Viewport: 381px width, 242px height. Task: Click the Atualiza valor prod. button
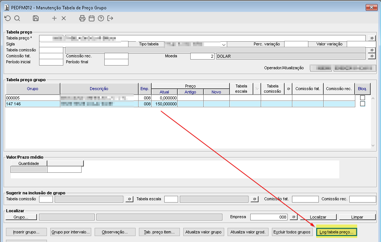tap(248, 232)
